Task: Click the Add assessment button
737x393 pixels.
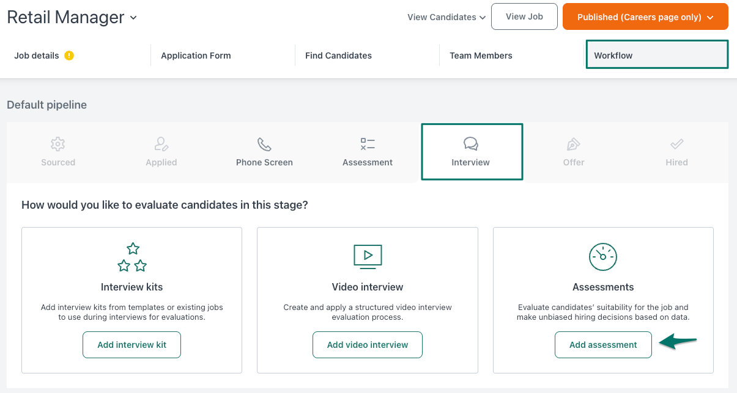Action: pos(603,344)
